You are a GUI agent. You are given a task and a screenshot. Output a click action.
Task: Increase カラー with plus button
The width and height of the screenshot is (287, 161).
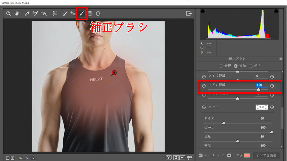tap(272, 107)
